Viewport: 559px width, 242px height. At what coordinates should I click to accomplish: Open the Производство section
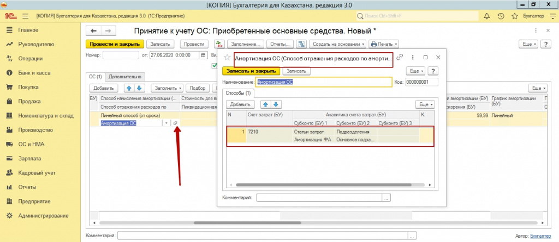click(x=35, y=130)
